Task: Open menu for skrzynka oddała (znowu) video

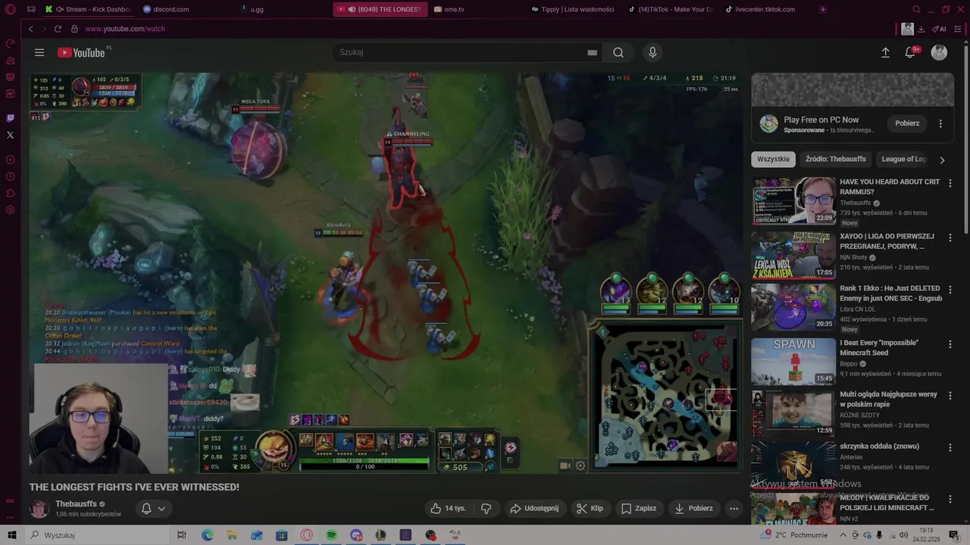Action: click(950, 448)
